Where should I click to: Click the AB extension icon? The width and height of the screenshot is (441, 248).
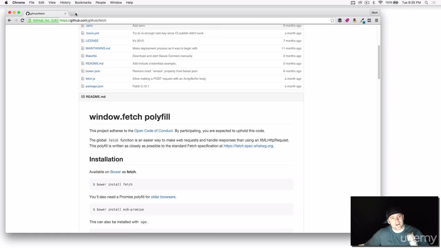[369, 20]
